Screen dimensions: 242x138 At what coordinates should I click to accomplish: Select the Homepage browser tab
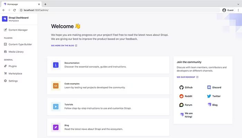[x=21, y=4]
